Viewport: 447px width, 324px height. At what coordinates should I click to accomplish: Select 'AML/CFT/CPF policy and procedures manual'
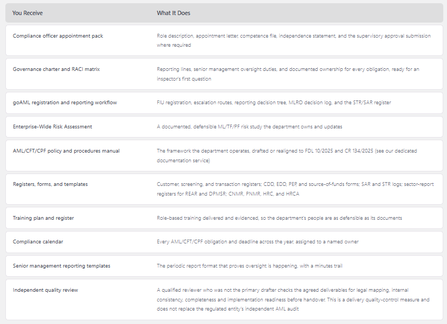(x=66, y=151)
